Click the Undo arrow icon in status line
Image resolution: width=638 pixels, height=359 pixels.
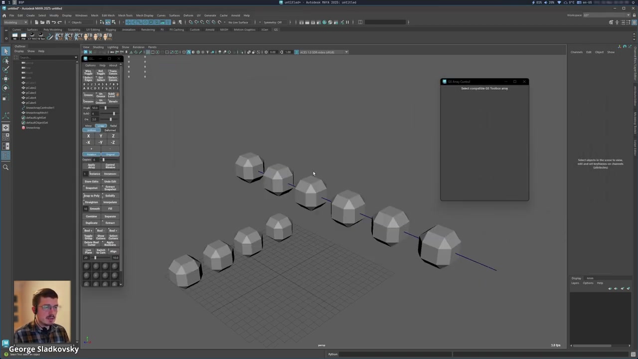54,22
